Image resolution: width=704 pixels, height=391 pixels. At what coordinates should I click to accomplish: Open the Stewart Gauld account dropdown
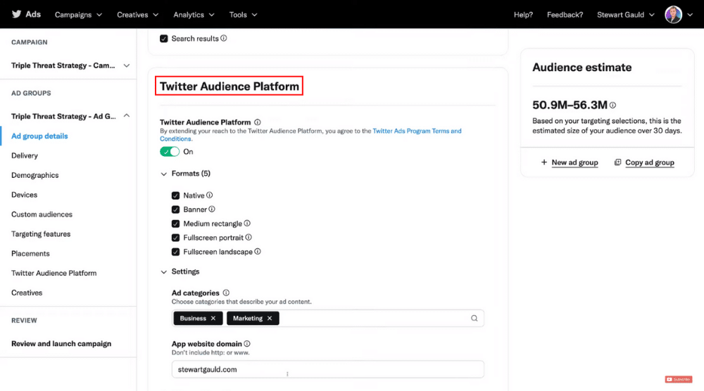(x=625, y=15)
